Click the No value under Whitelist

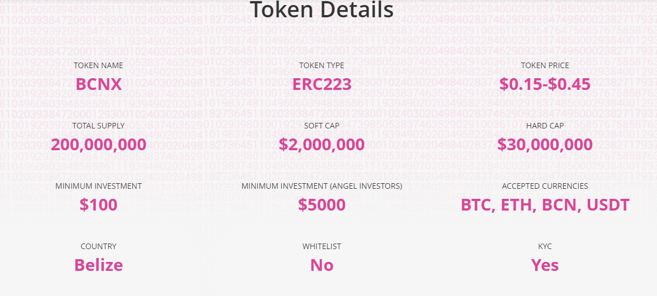(322, 265)
